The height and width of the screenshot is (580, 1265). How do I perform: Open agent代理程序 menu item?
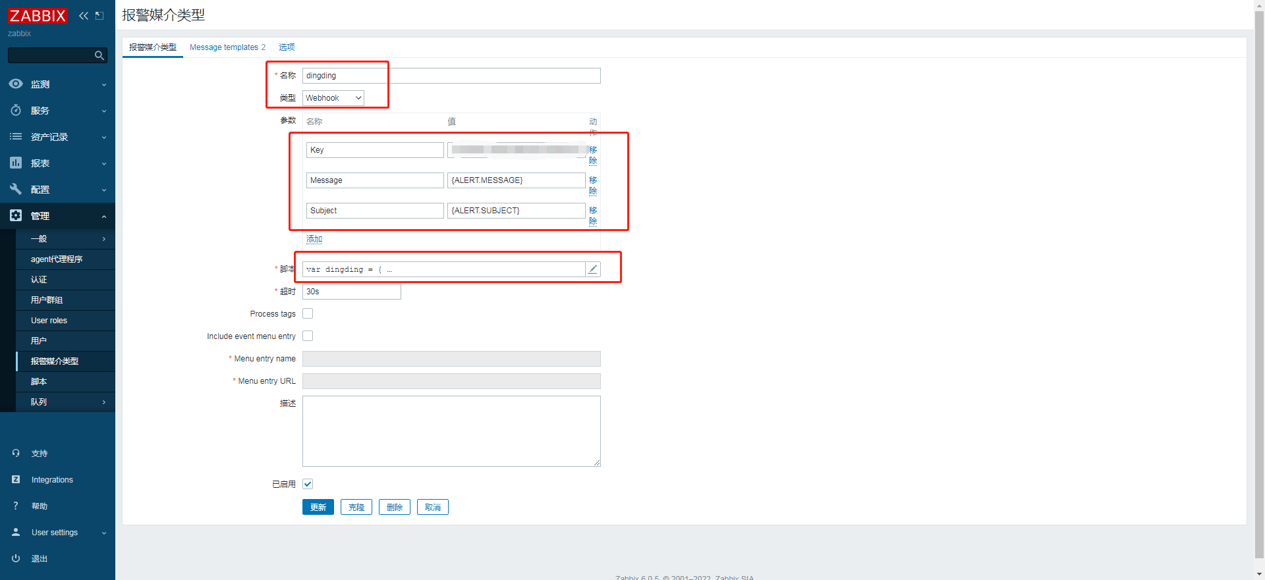(x=65, y=259)
